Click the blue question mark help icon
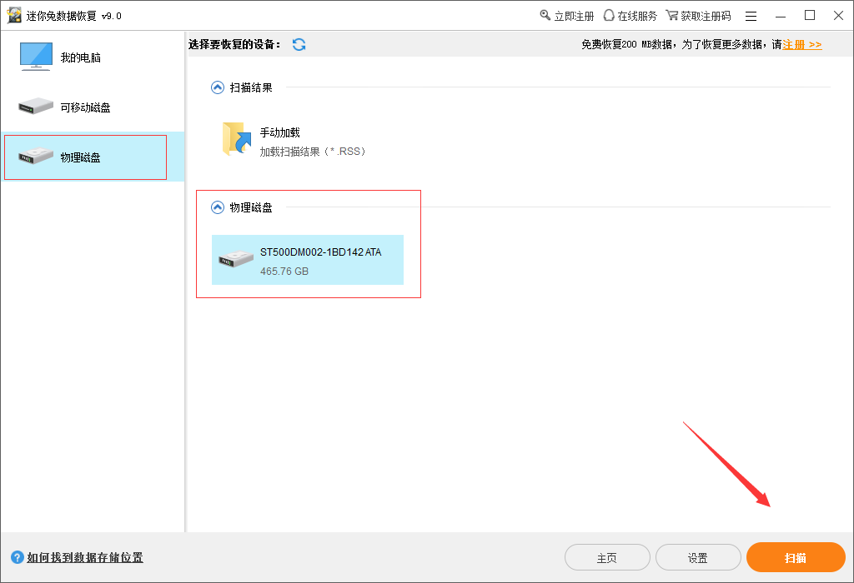The height and width of the screenshot is (583, 854). click(18, 557)
